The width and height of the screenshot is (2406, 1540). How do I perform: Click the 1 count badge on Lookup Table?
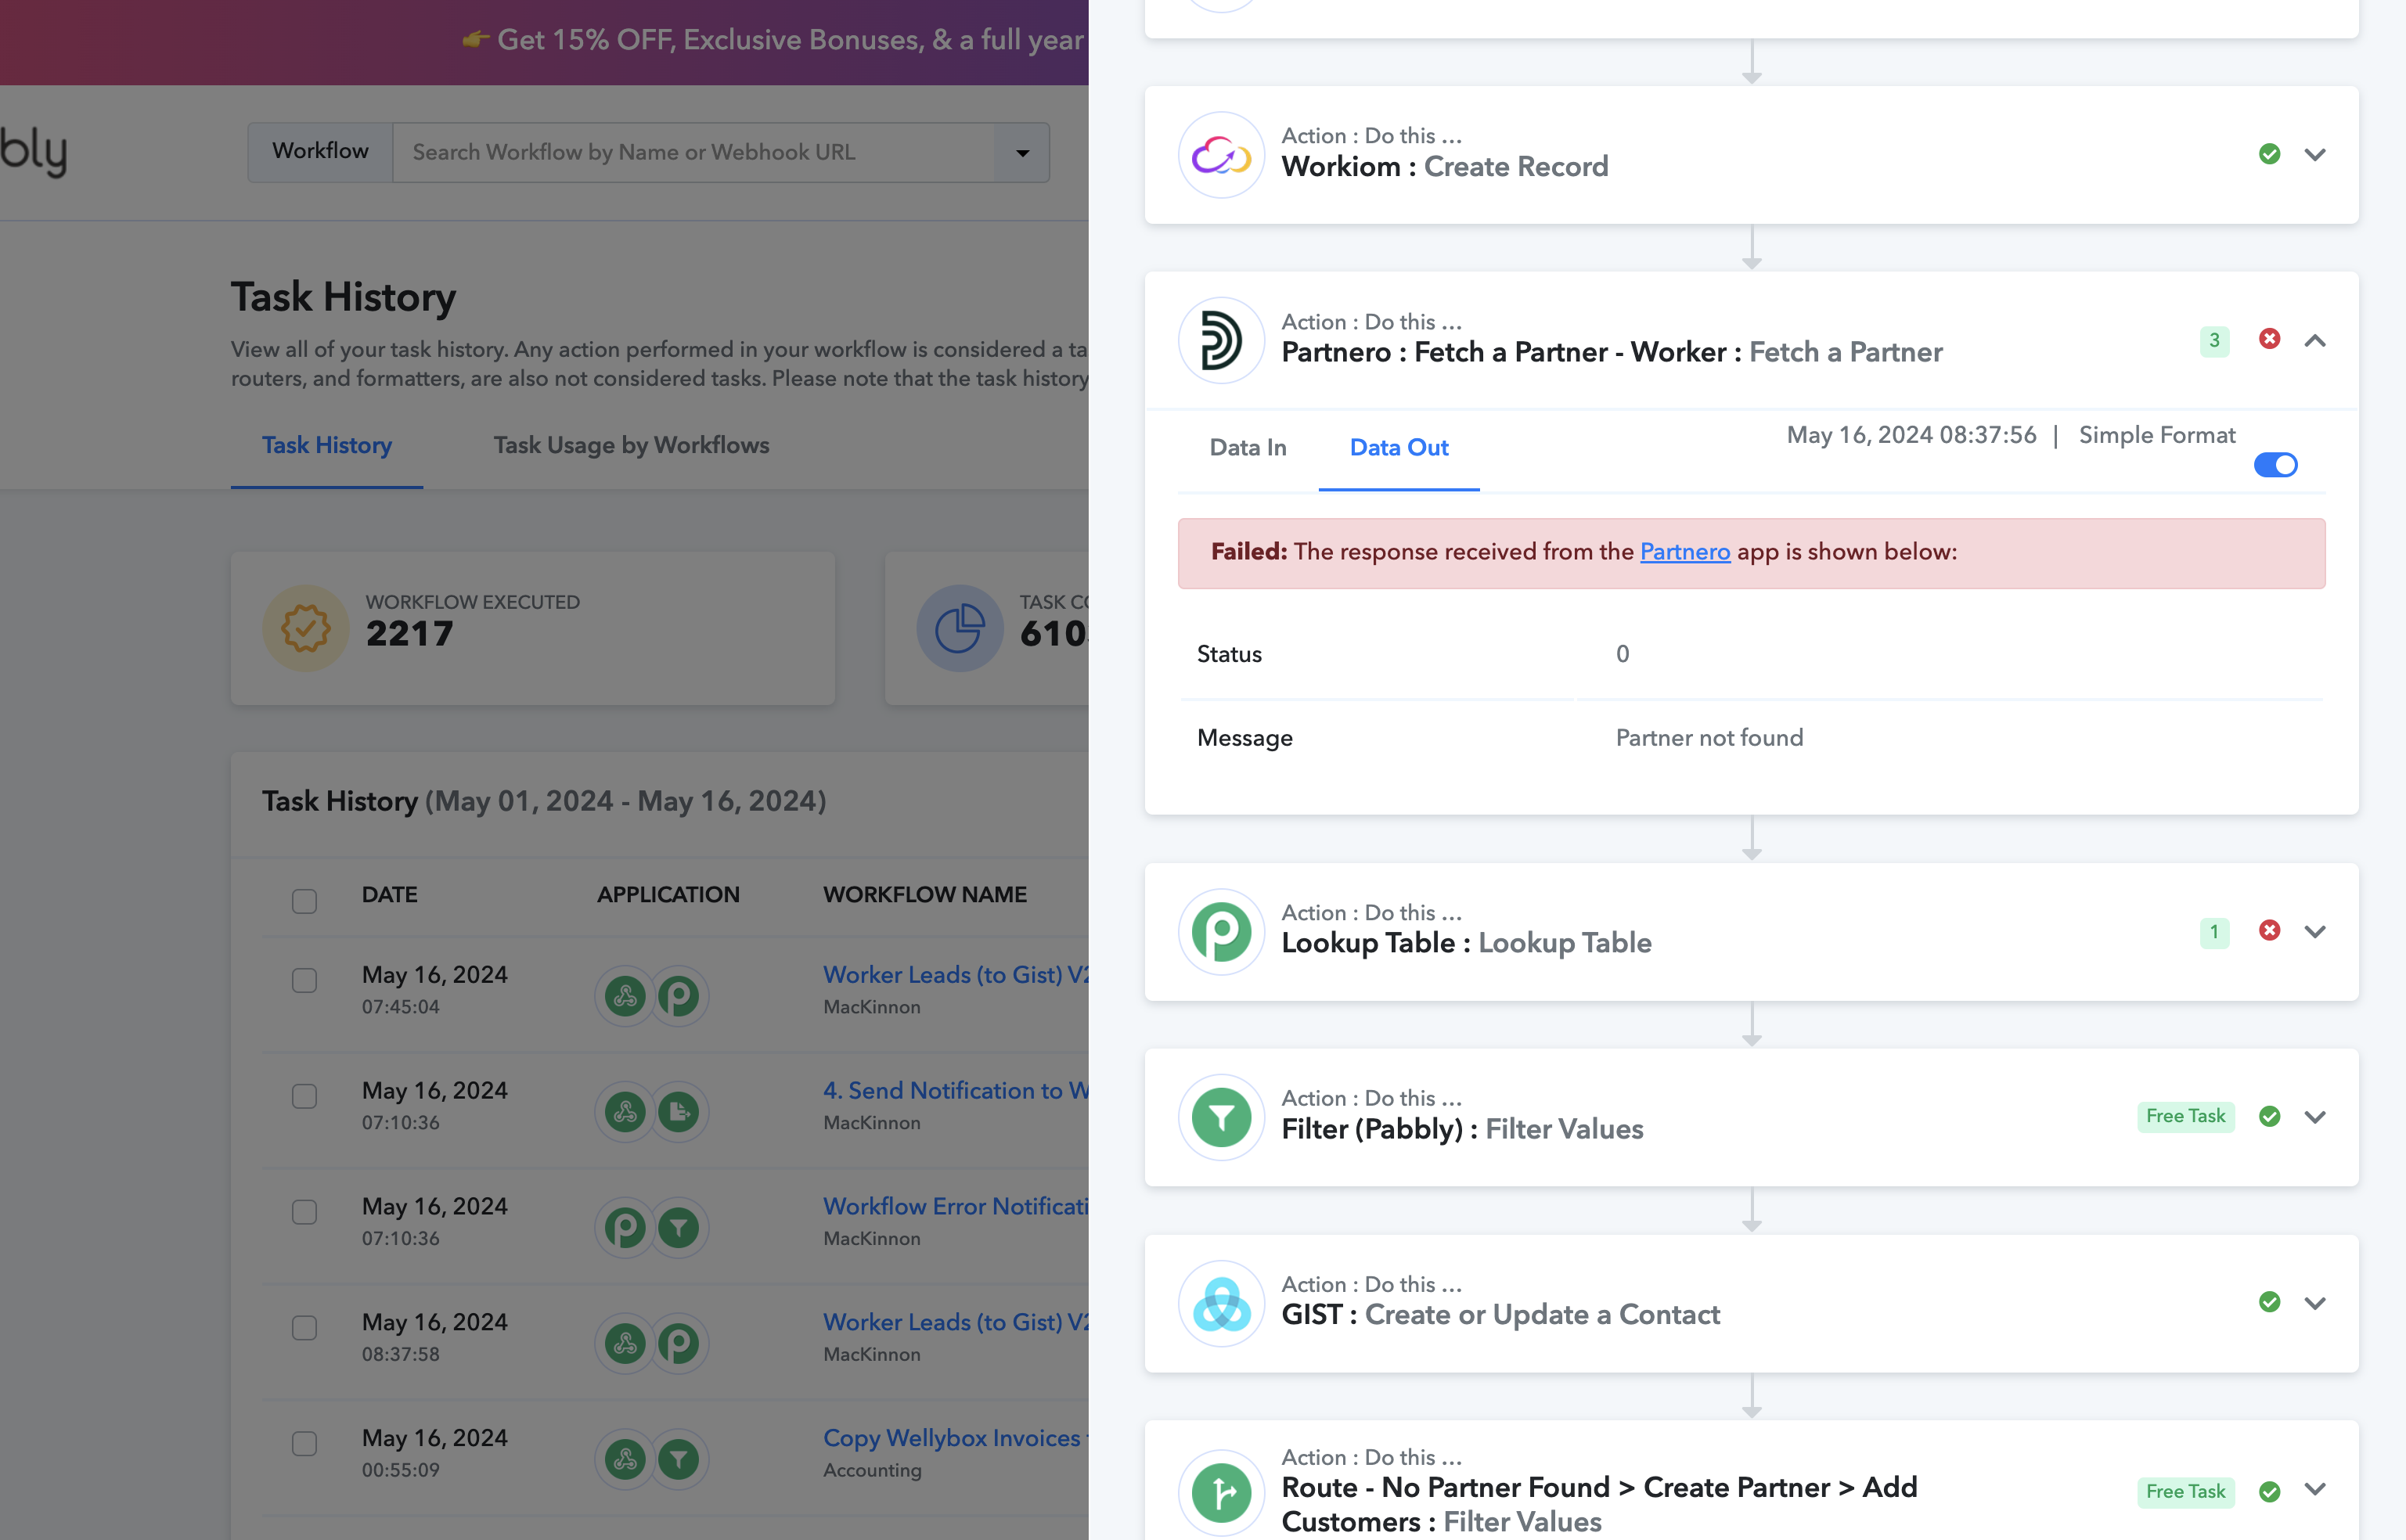(2214, 932)
